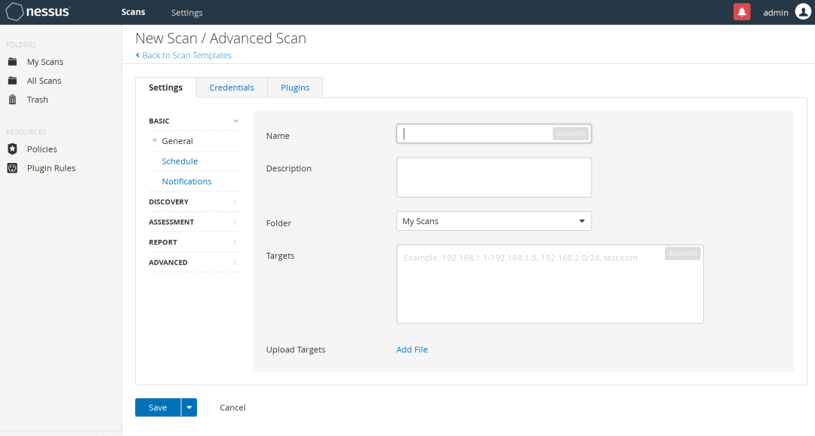Viewport: 815px width, 436px height.
Task: Open Plugin Rules in sidebar
Action: [51, 168]
